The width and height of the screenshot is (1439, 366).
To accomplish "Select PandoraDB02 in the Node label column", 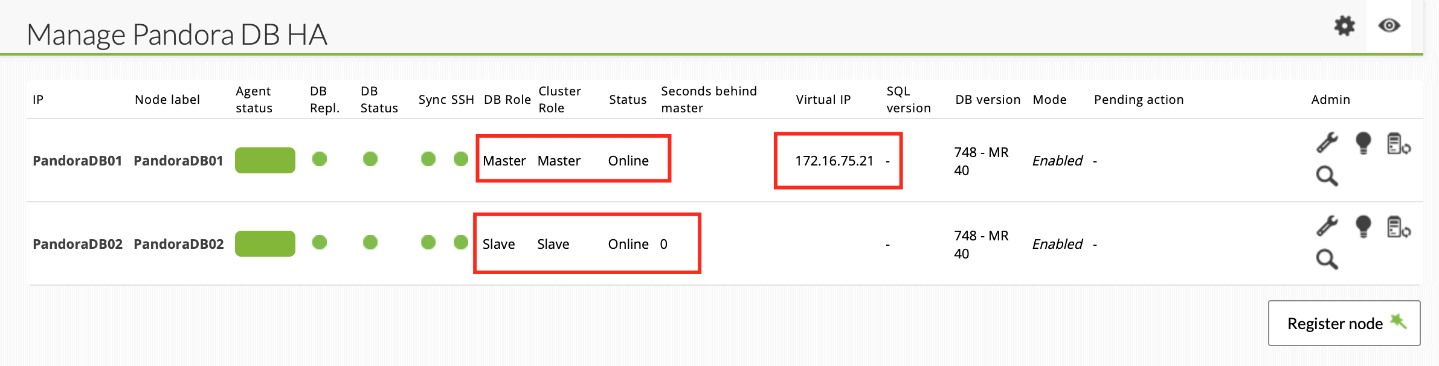I will click(x=178, y=244).
